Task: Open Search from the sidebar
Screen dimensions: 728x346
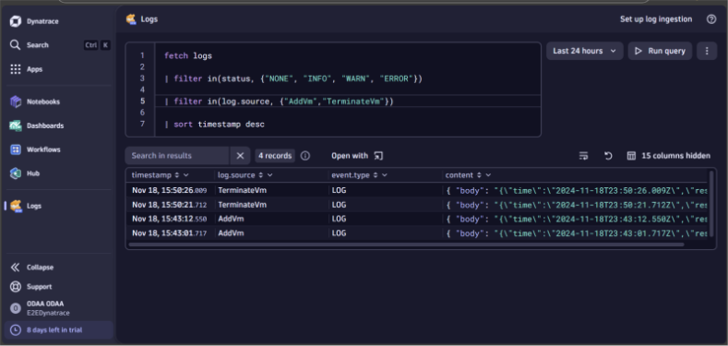Action: click(x=37, y=45)
